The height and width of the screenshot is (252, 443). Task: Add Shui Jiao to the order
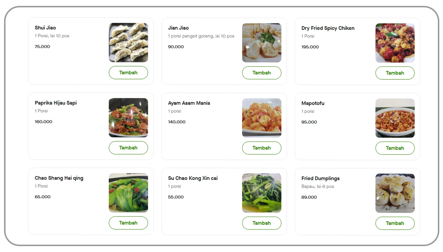coord(128,73)
